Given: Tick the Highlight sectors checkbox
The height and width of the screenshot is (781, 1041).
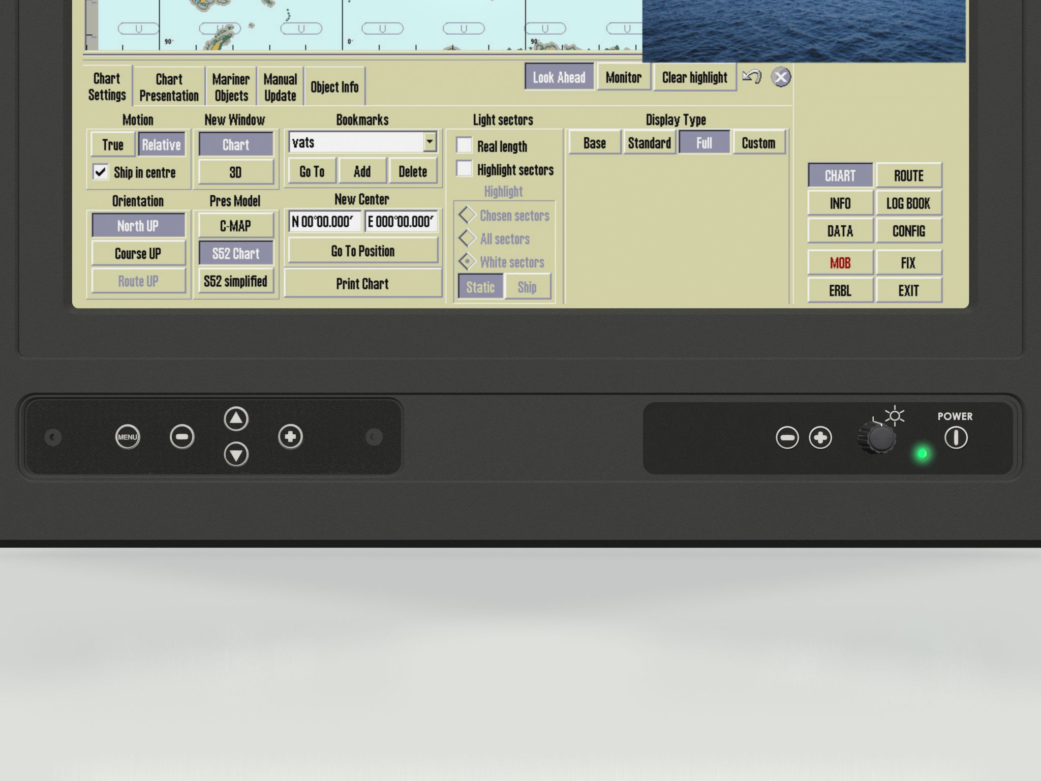Looking at the screenshot, I should [464, 169].
